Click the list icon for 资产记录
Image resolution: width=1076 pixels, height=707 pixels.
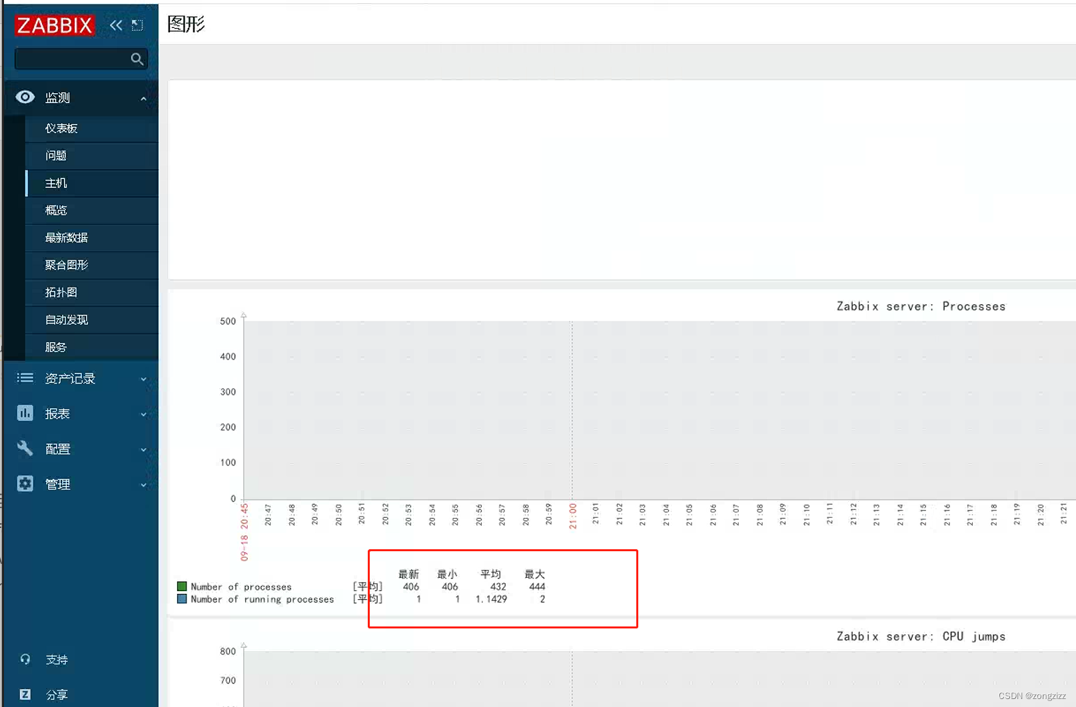click(25, 378)
